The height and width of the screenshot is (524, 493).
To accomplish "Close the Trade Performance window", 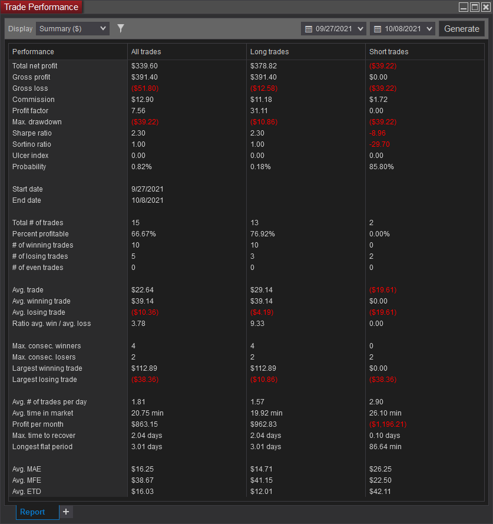I will (486, 7).
